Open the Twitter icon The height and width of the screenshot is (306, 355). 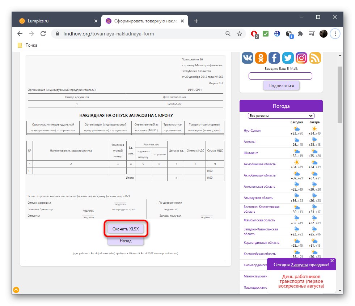coord(288,58)
